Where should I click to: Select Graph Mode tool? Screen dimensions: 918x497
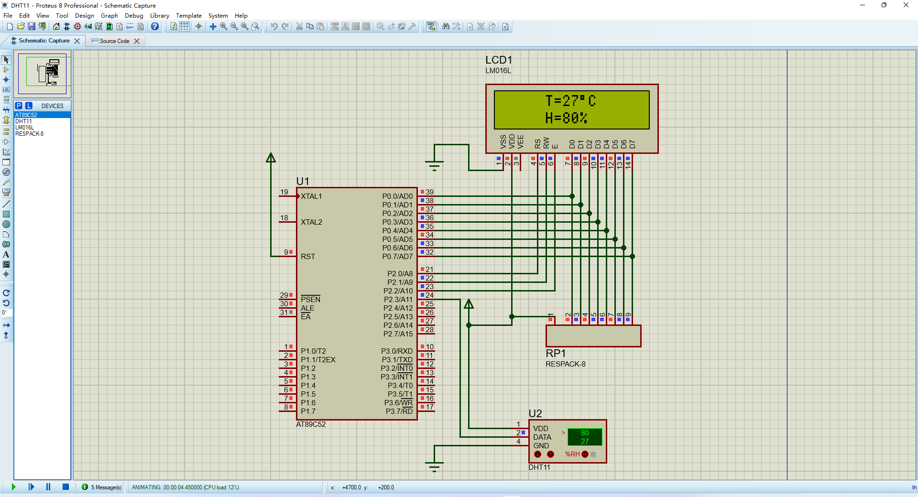(x=6, y=151)
